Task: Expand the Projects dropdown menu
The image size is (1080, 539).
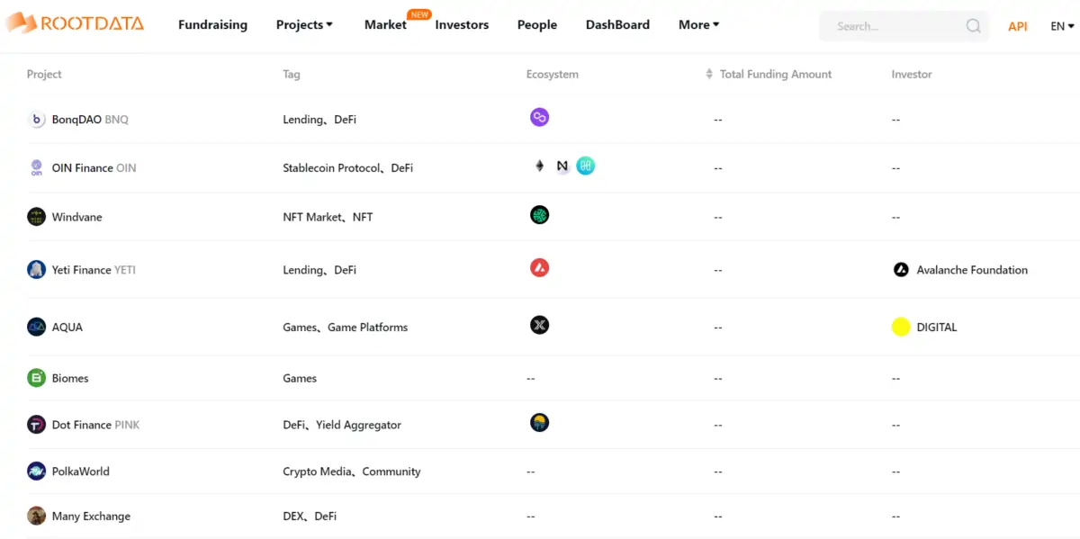Action: pos(304,24)
